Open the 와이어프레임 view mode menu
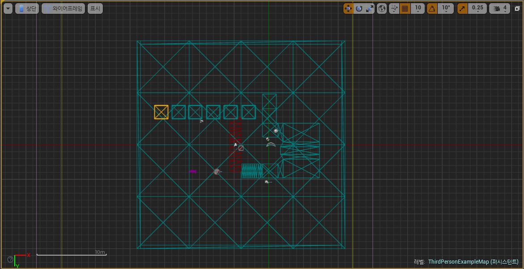 63,8
